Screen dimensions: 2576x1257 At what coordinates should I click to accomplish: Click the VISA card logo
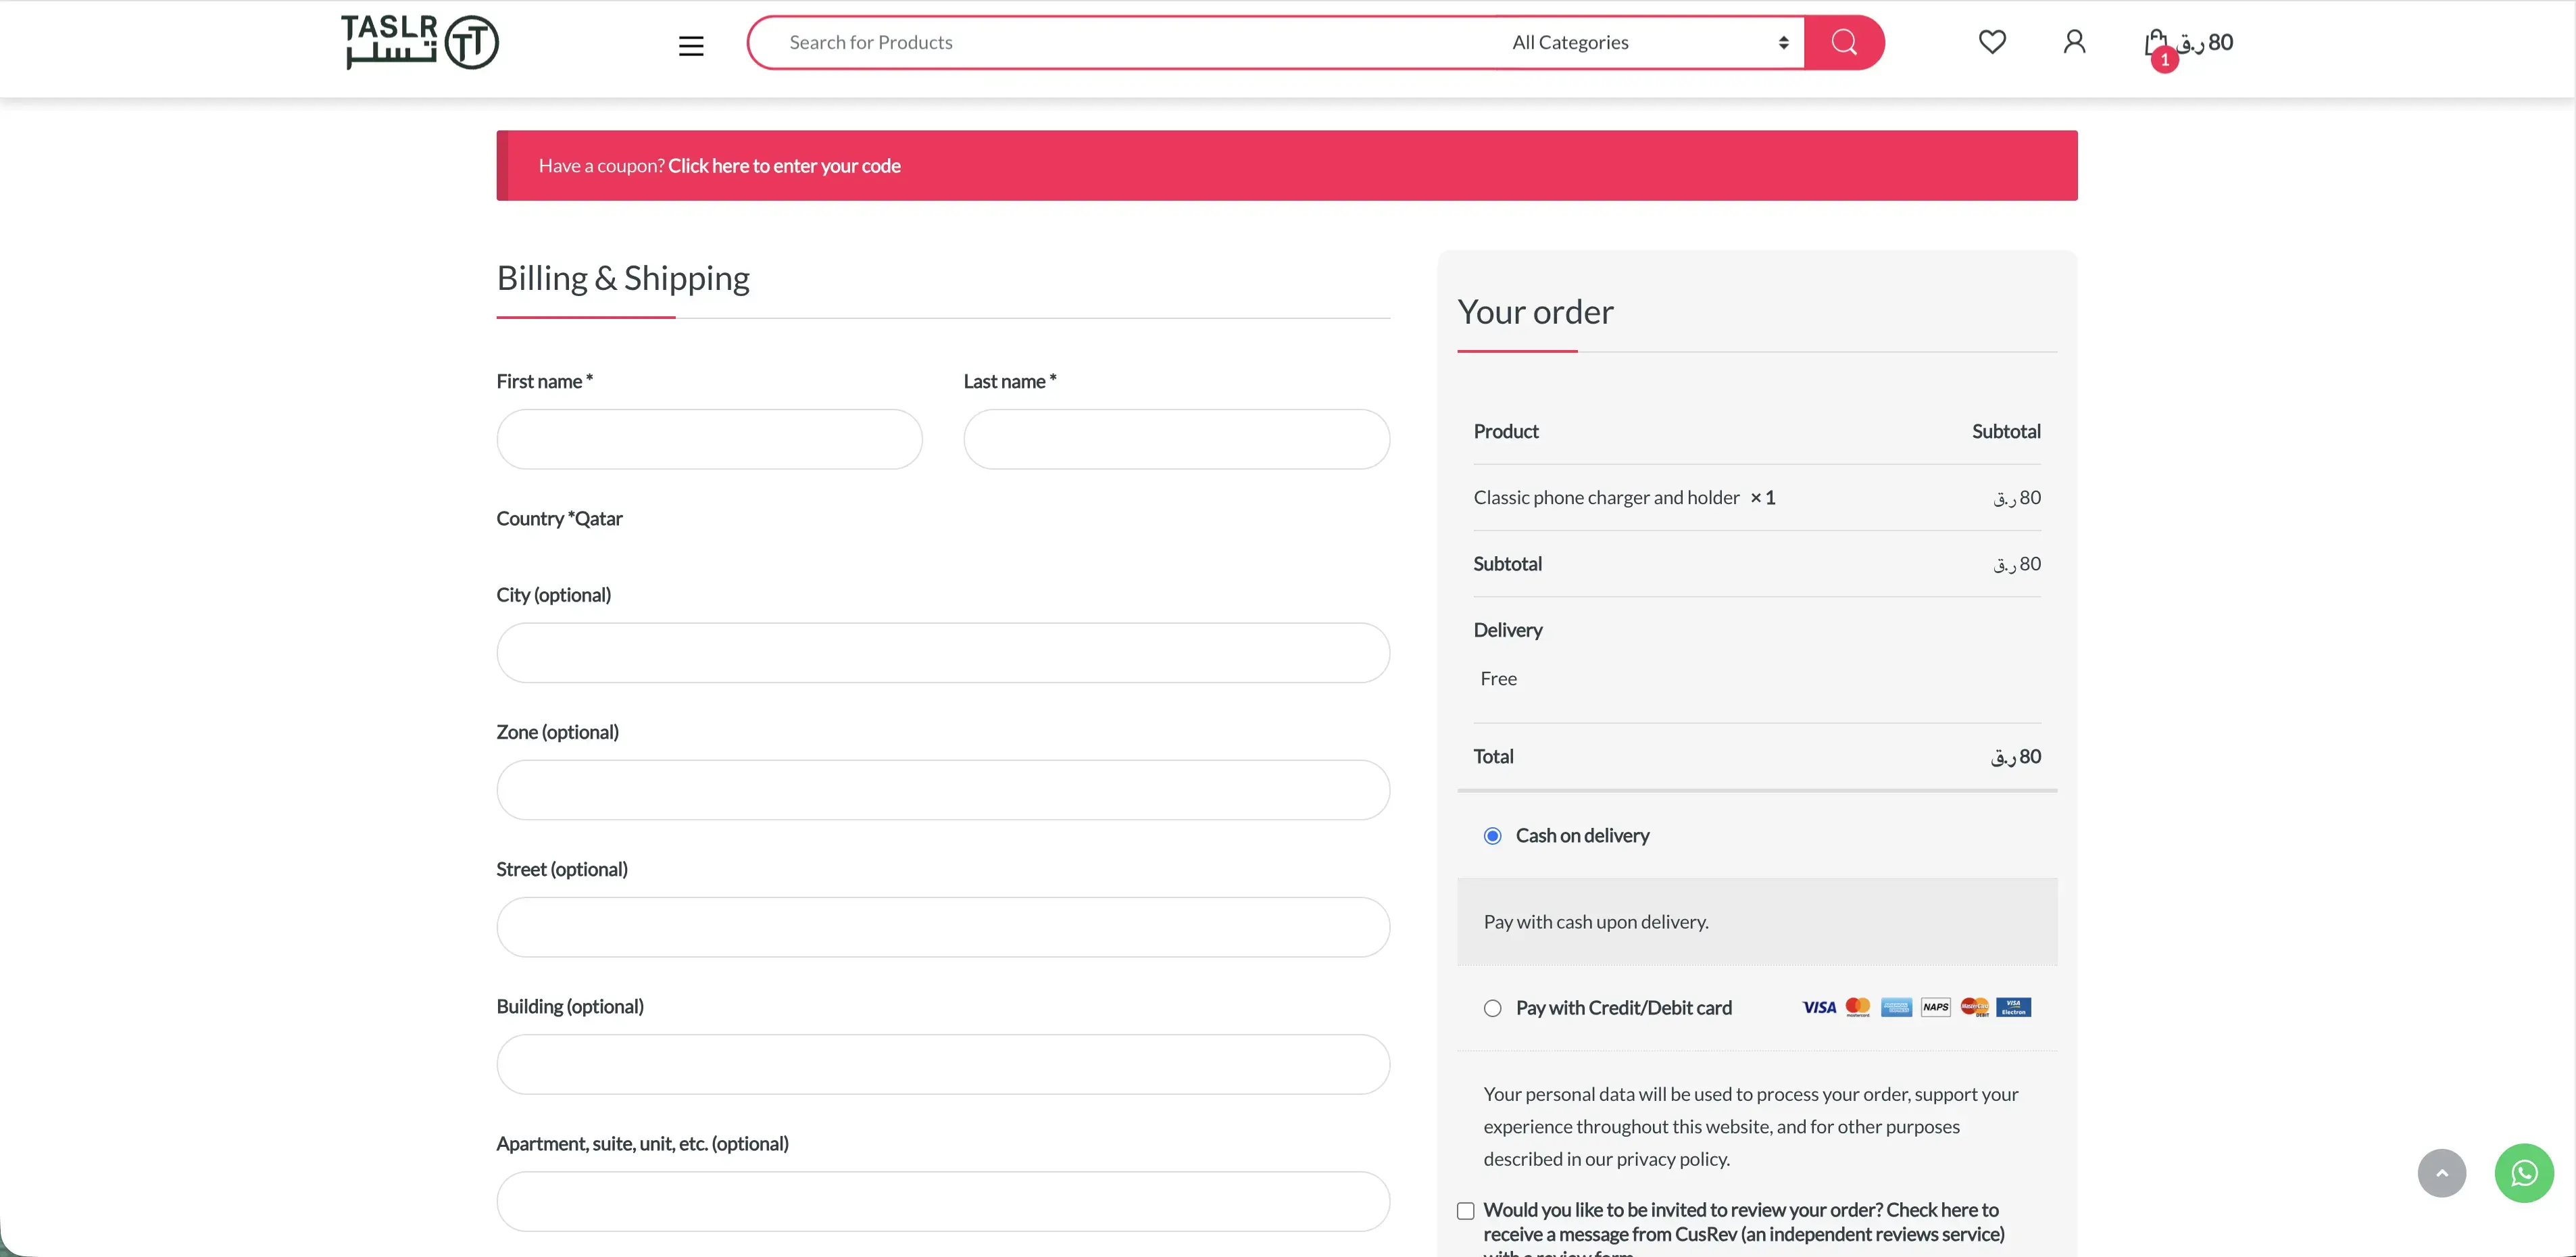1819,1007
